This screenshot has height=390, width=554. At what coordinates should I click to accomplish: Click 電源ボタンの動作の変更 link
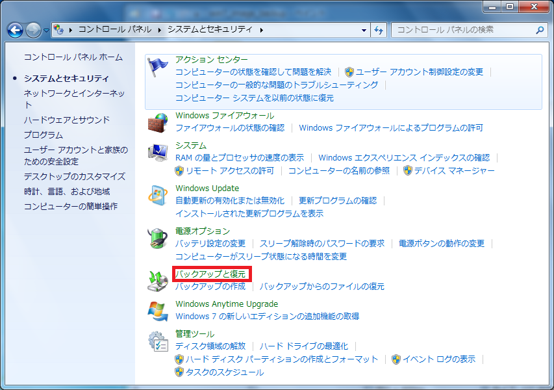pos(442,244)
